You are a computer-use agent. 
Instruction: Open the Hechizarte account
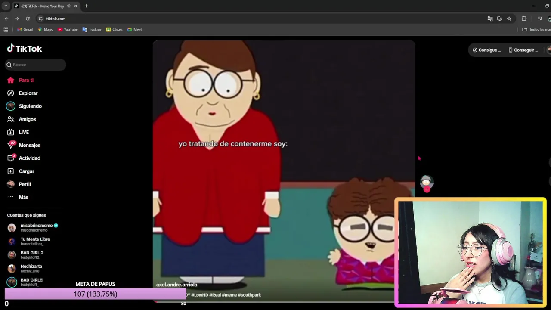(x=25, y=268)
